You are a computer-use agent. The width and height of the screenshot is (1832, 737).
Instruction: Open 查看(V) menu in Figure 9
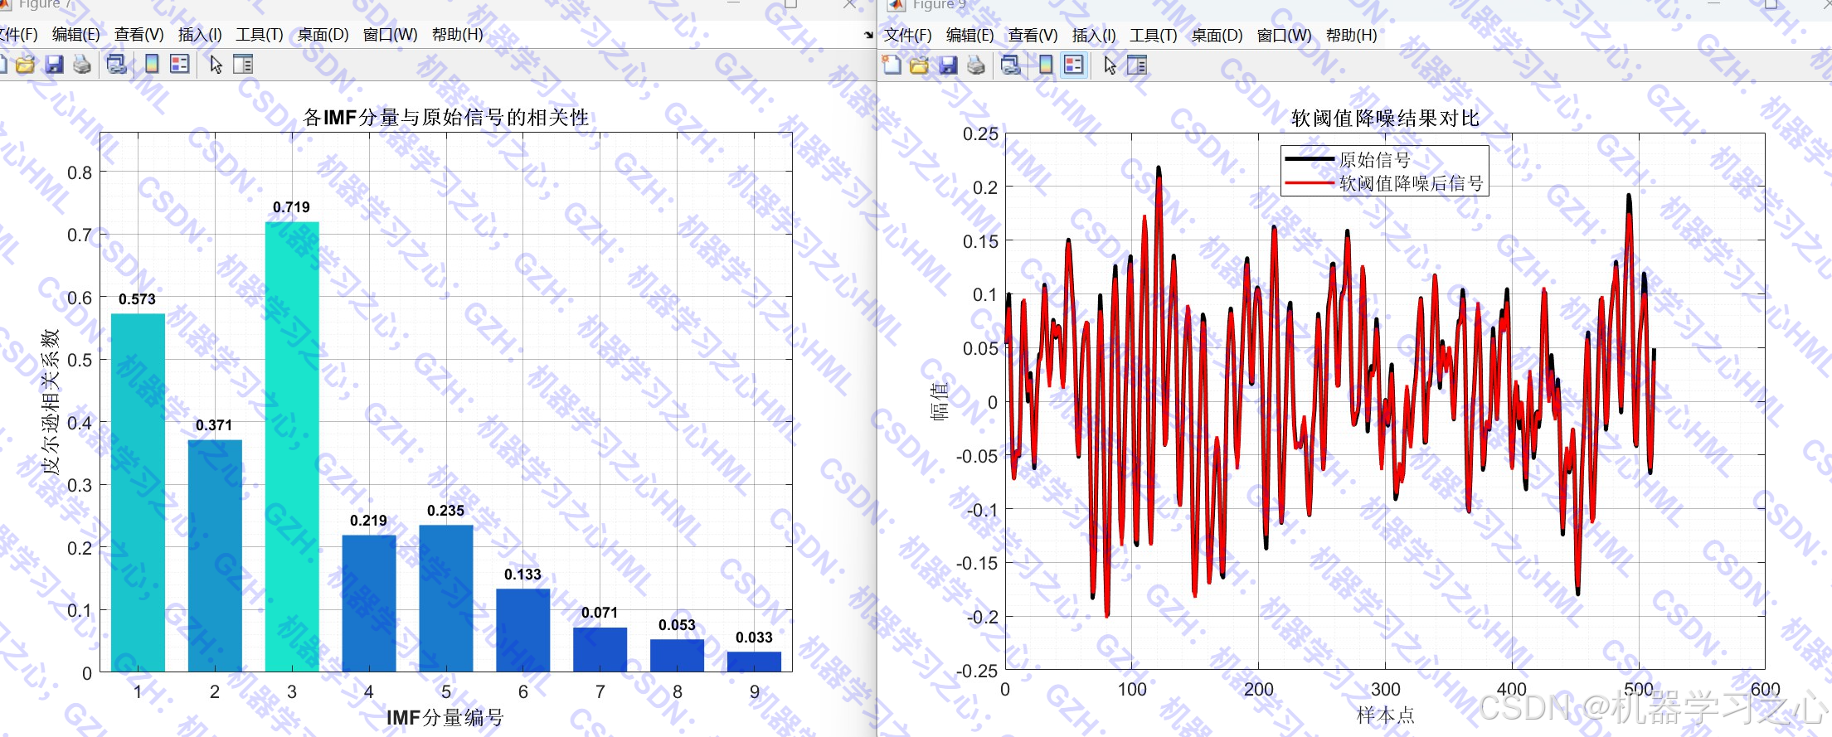[x=1033, y=36]
